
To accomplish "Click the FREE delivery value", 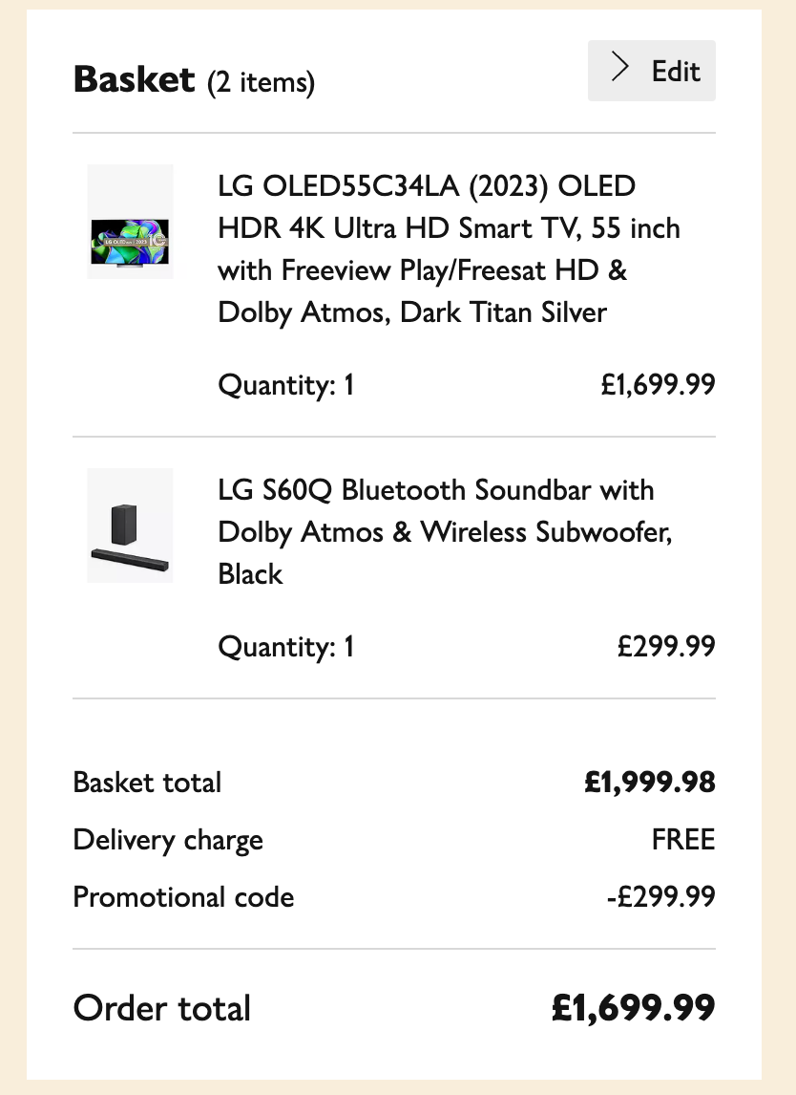I will [683, 840].
